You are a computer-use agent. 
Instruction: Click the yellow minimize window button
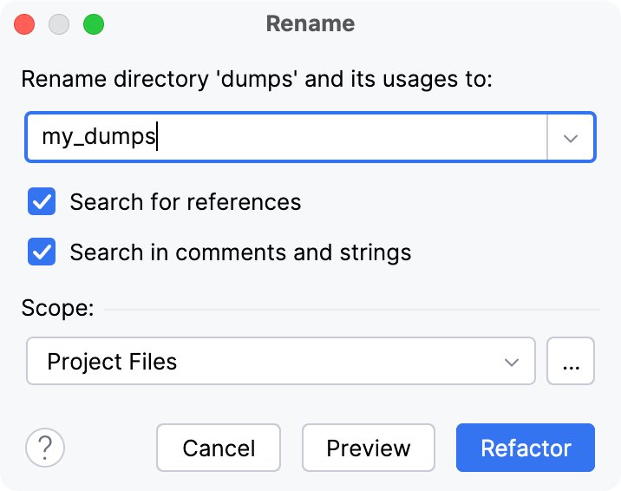coord(59,24)
